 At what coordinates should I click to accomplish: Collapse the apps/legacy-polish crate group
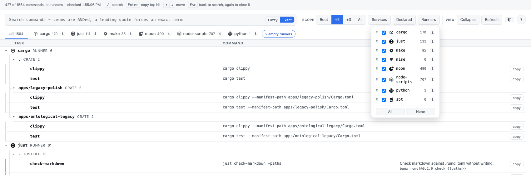coord(14,88)
